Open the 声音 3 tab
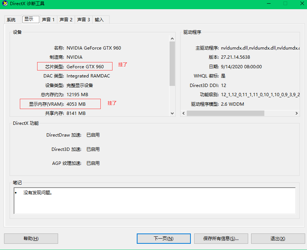This screenshot has width=307, height=250. tap(83, 20)
